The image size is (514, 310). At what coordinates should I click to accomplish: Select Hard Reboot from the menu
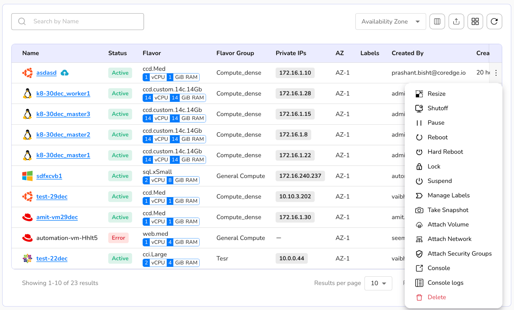tap(445, 152)
